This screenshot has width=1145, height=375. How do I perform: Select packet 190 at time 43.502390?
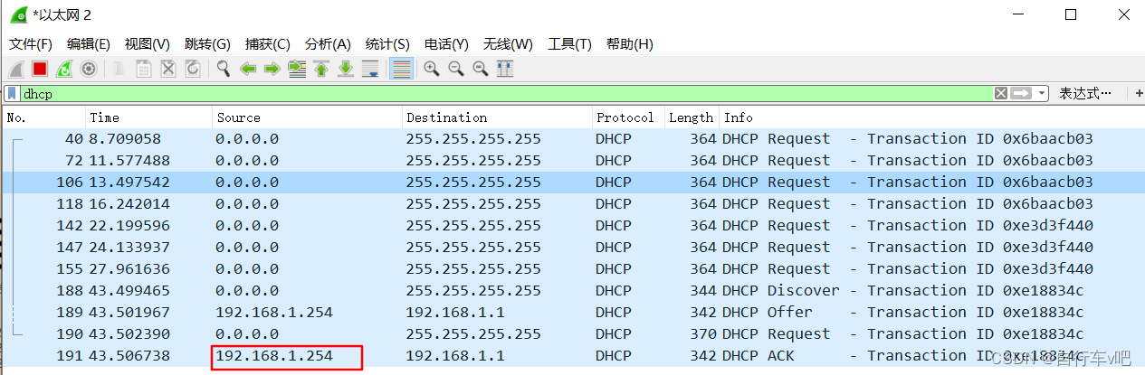(574, 334)
